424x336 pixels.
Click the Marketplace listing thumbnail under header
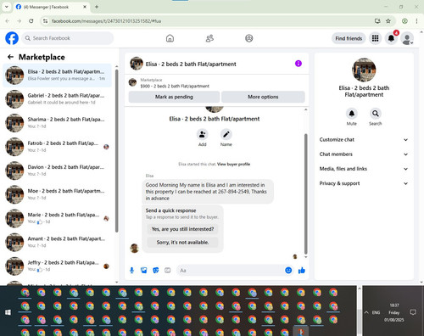pos(132,82)
